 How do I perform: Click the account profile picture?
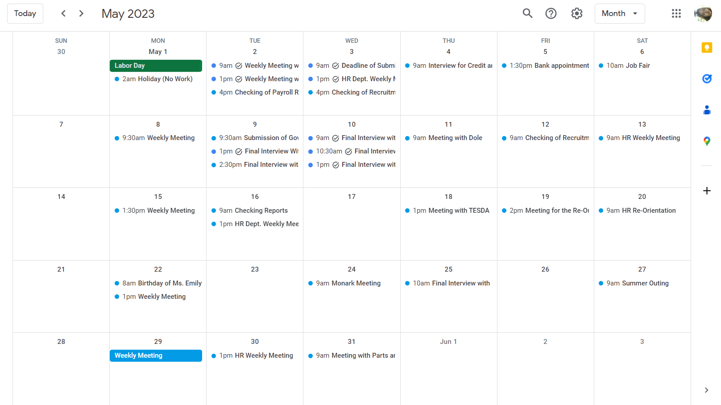(703, 13)
